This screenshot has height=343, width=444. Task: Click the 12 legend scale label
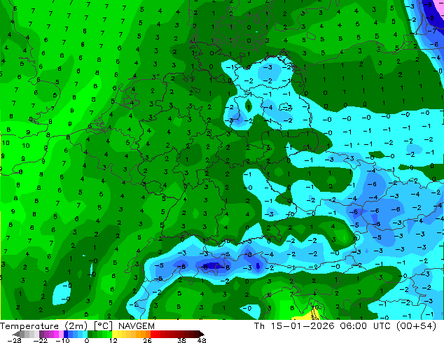point(113,340)
